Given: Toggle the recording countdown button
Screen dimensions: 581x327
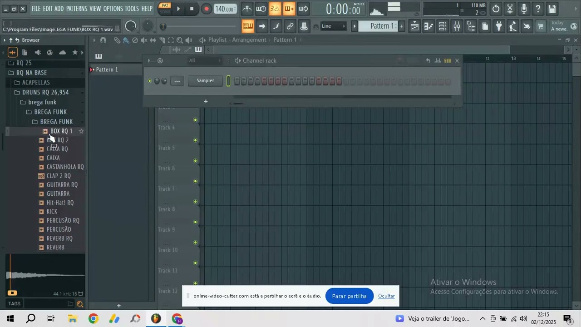Looking at the screenshot, I should coord(275,9).
